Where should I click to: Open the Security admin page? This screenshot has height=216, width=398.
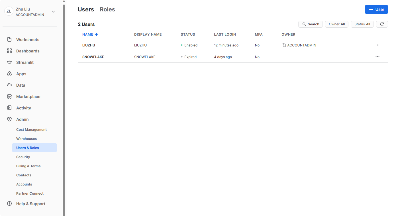click(23, 157)
